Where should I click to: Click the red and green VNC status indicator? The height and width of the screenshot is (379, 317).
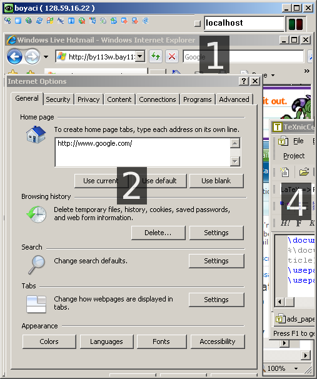click(296, 24)
